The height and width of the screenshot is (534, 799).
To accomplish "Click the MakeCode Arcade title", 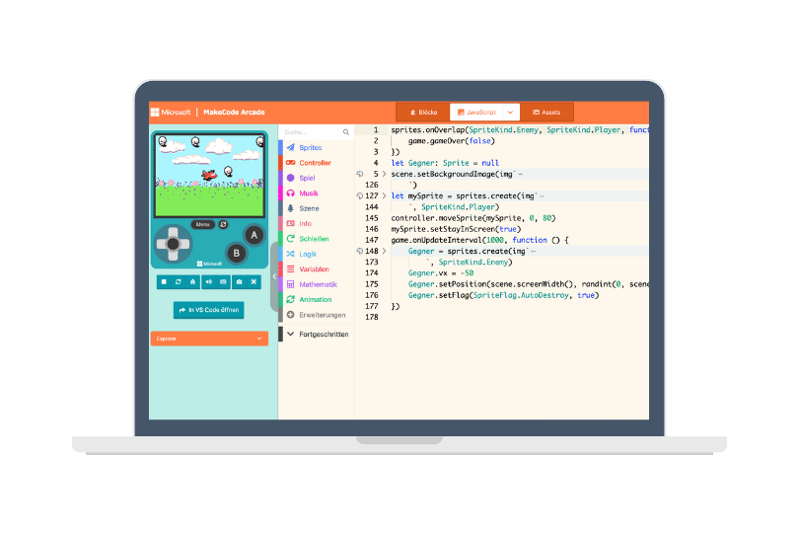I will click(234, 113).
